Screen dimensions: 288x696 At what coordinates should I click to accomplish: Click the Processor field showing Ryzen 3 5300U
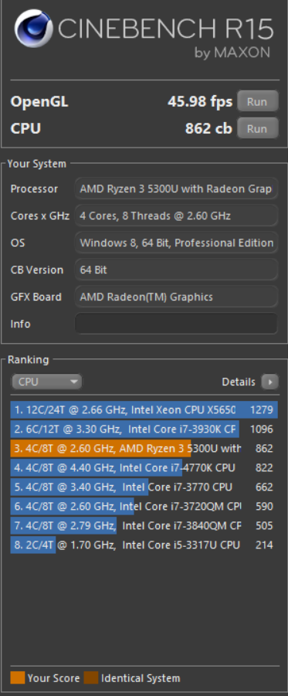coord(176,189)
